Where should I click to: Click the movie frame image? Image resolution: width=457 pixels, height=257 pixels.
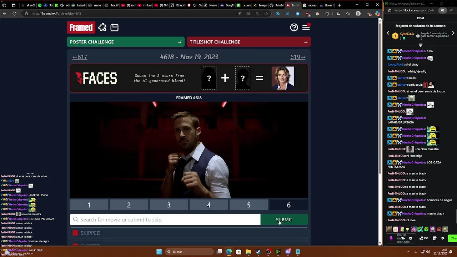coord(189,150)
